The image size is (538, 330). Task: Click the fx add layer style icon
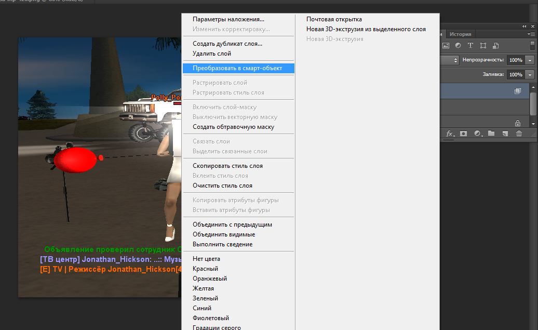450,134
